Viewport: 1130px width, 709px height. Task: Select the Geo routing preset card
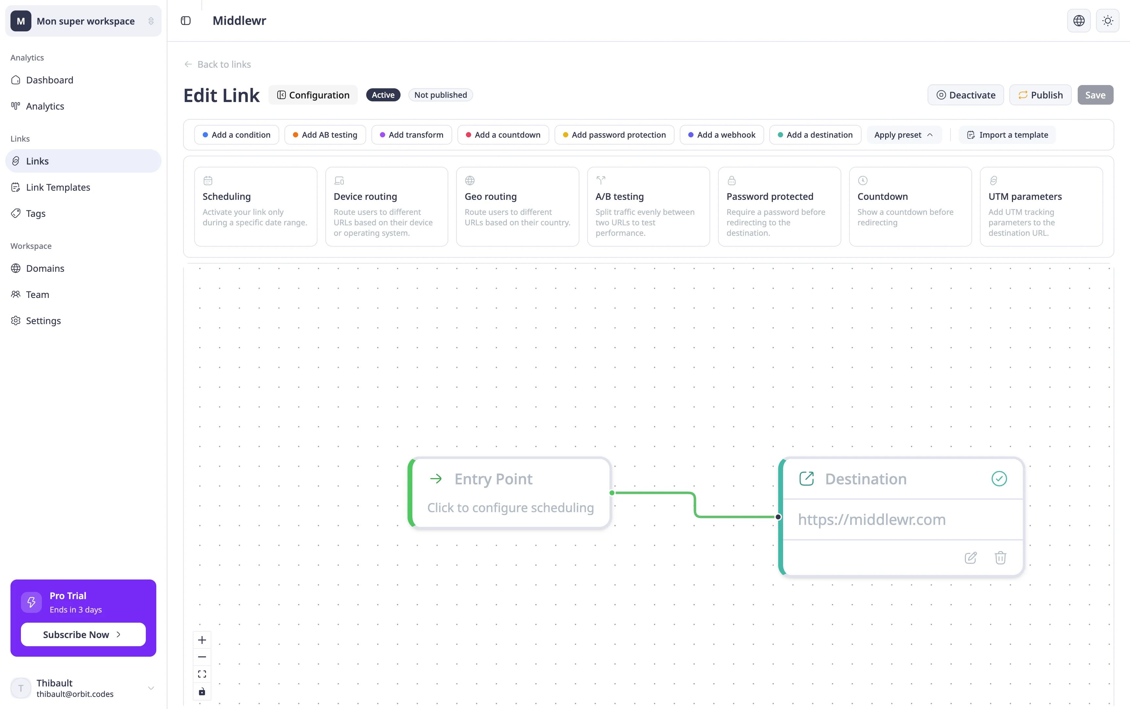(518, 207)
